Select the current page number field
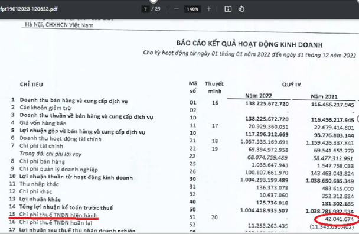Screen dimensions: 359x234 point(145,9)
